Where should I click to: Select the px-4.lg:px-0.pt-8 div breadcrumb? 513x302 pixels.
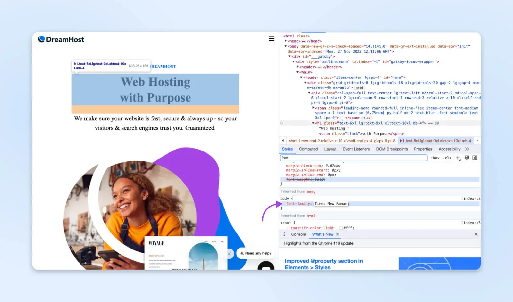(342, 141)
